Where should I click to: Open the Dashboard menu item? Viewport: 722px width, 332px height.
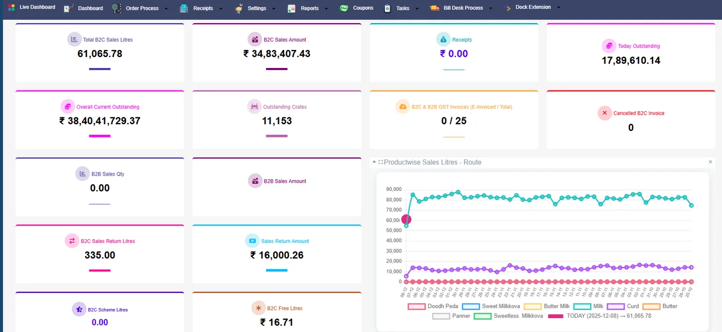click(x=90, y=8)
